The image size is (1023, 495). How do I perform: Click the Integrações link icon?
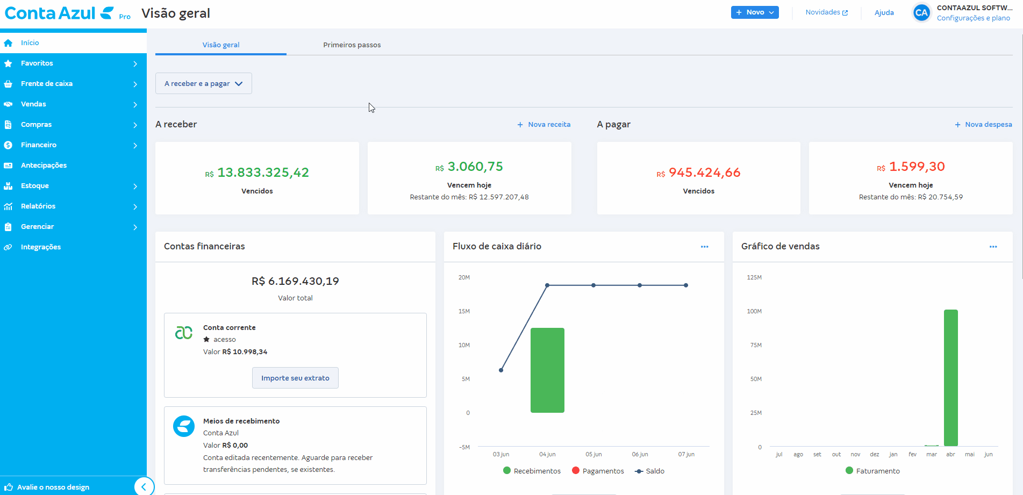coord(8,247)
